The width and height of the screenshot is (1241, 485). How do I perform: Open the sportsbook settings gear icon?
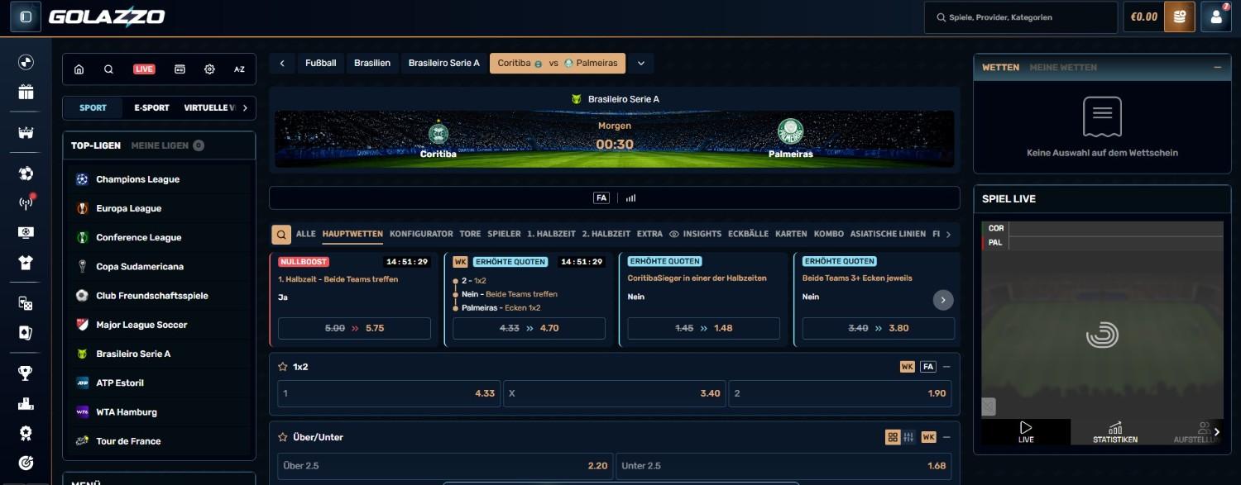point(209,69)
